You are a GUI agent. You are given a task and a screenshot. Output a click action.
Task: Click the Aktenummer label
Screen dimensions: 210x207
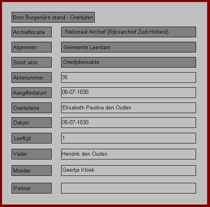(x=32, y=77)
